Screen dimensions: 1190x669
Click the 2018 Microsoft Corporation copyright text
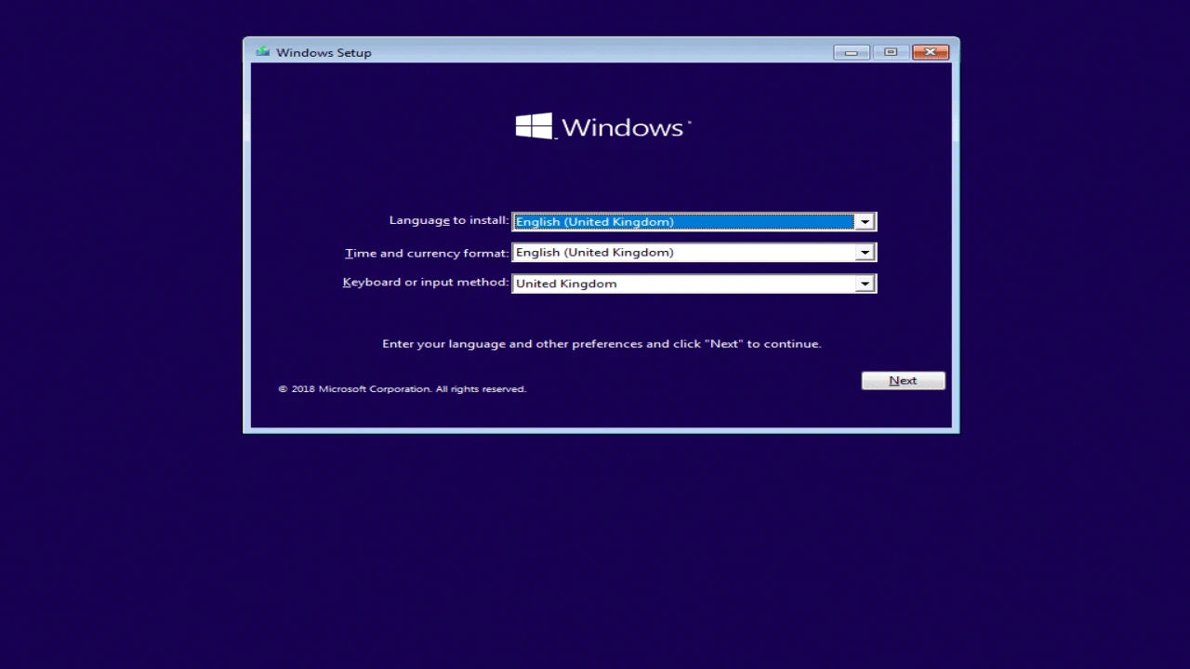click(403, 389)
